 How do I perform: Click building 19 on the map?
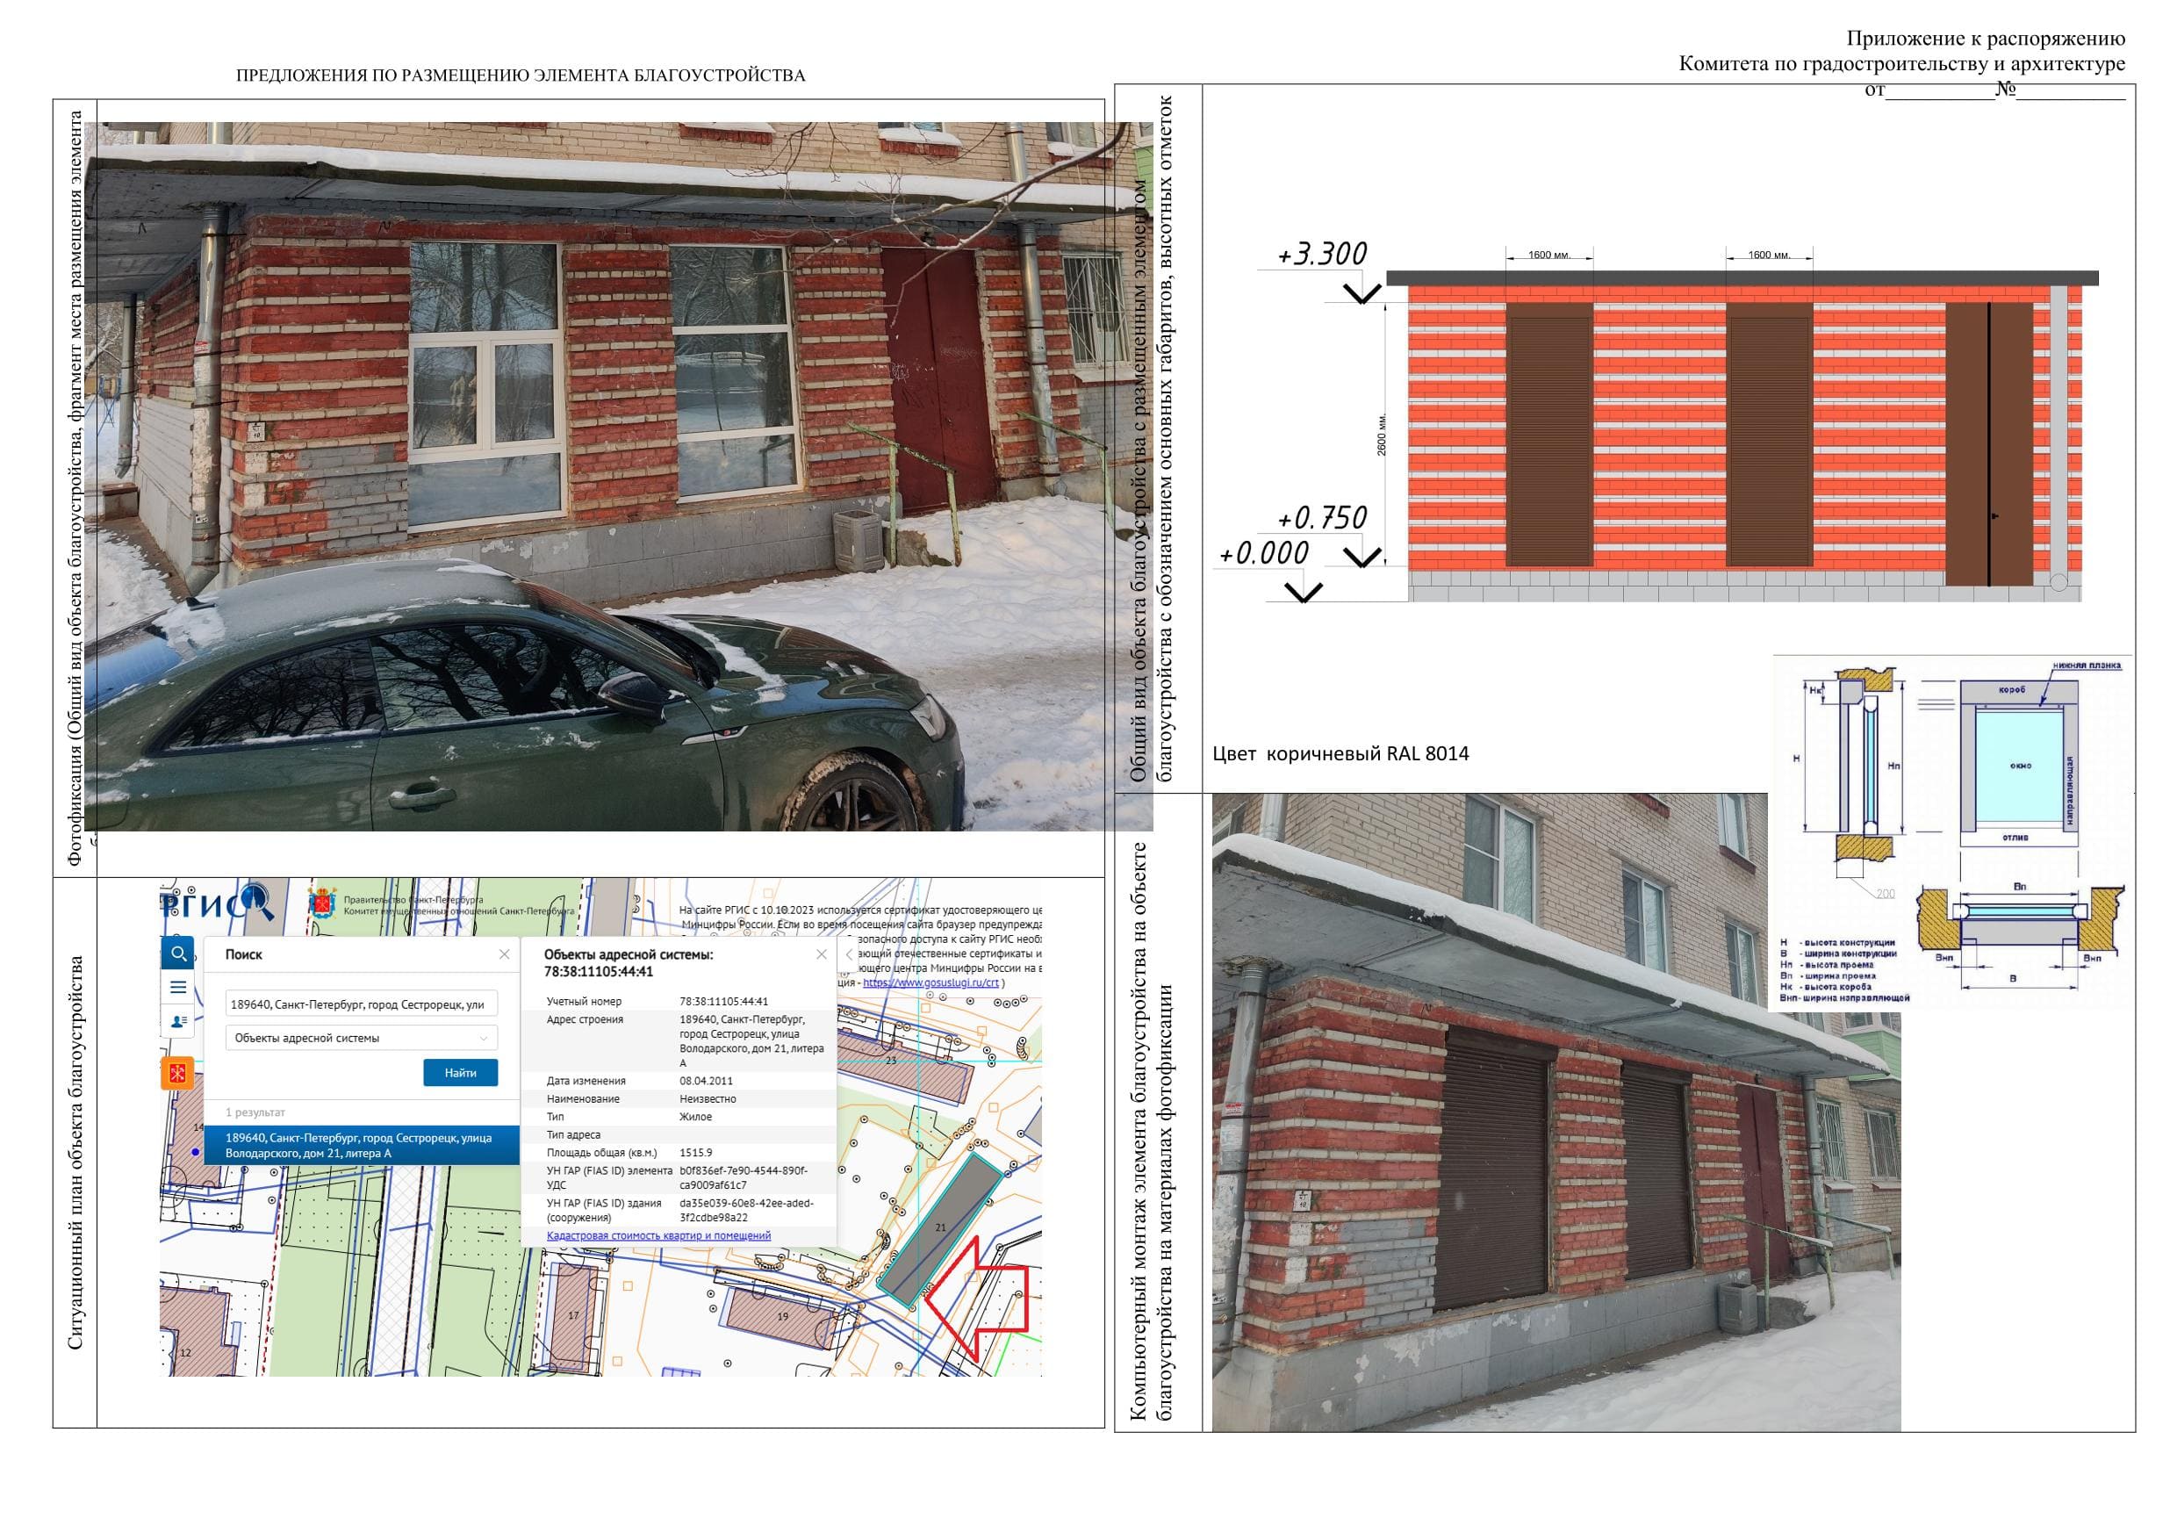(783, 1316)
